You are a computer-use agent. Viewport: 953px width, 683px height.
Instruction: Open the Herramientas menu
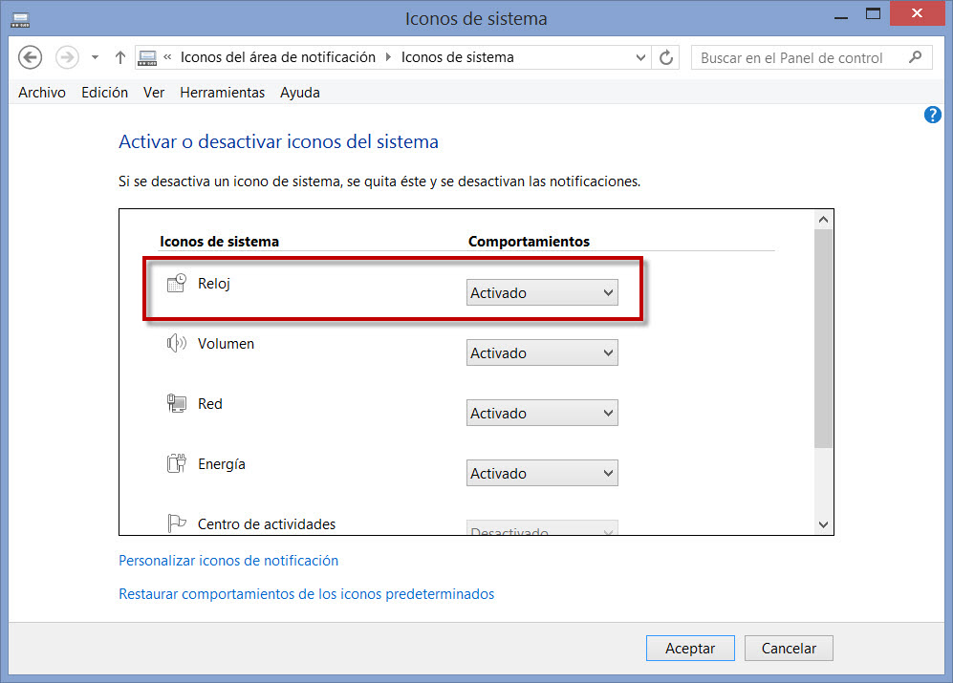click(x=222, y=93)
